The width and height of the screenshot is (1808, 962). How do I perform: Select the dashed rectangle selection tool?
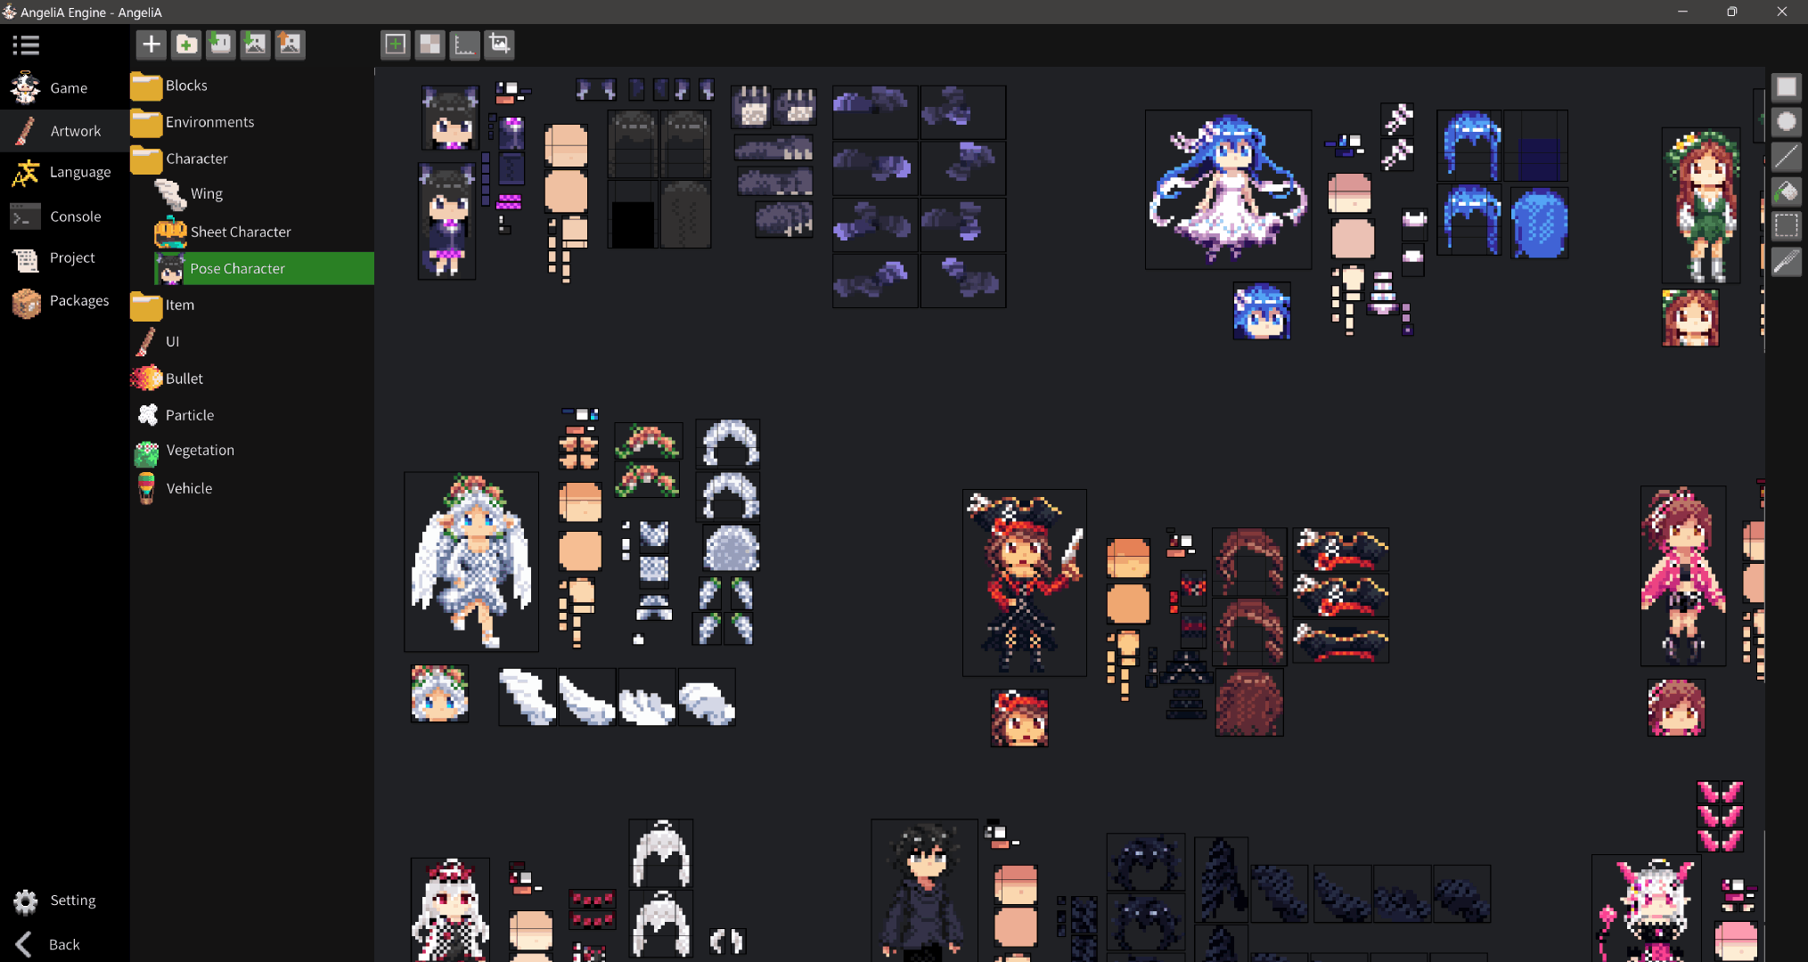point(1786,226)
